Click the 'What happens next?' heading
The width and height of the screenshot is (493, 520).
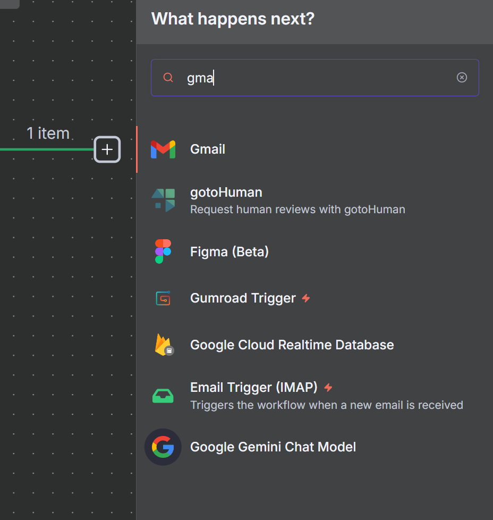coord(233,19)
